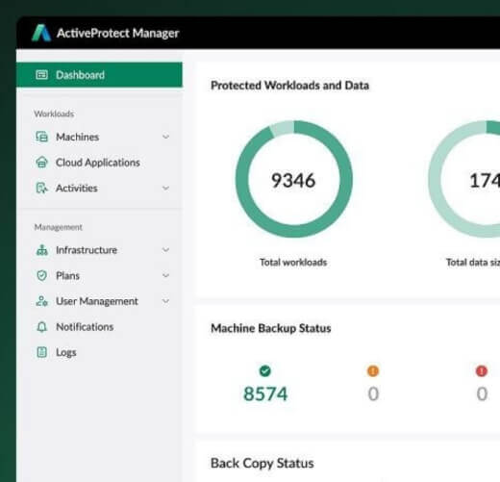Screen dimensions: 500x482
Task: Click the failed backups count under red icon
Action: pos(482,393)
